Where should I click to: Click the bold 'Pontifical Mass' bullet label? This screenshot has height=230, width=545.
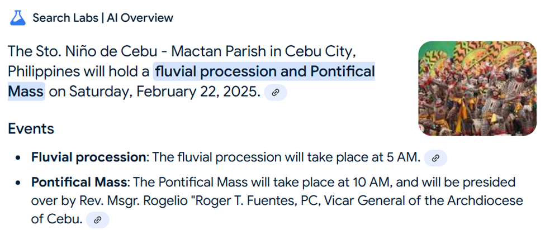(x=79, y=182)
